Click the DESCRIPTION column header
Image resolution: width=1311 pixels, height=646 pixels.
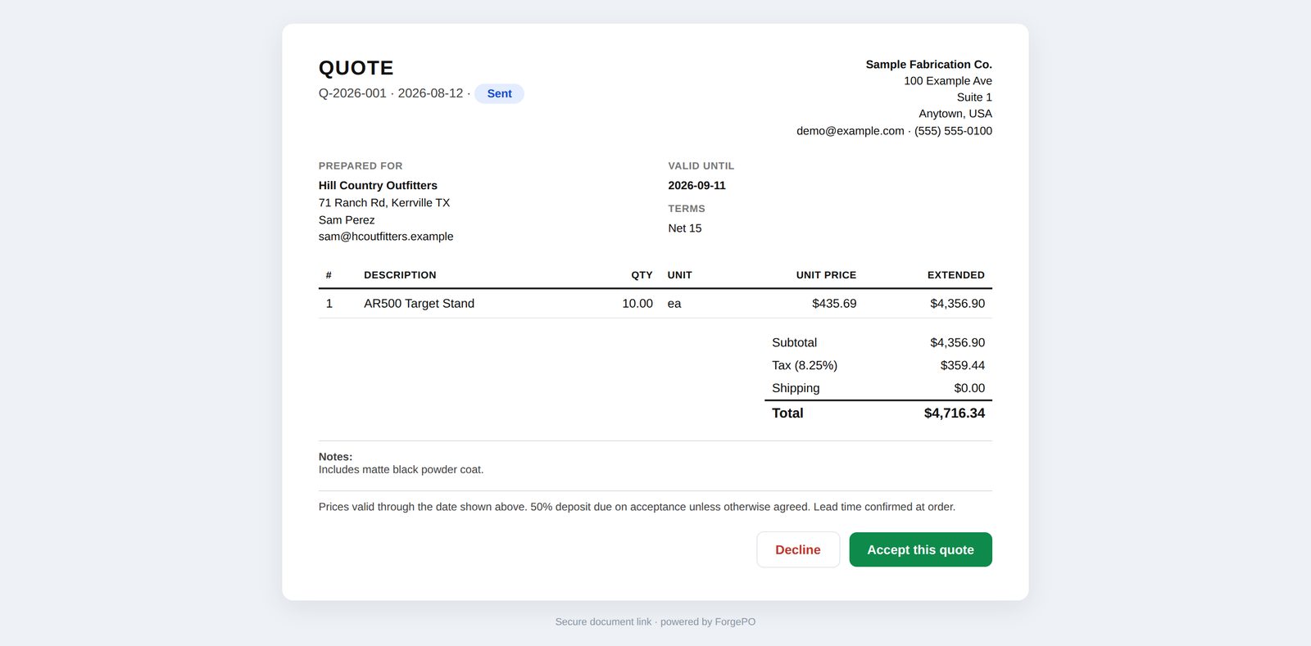click(400, 275)
